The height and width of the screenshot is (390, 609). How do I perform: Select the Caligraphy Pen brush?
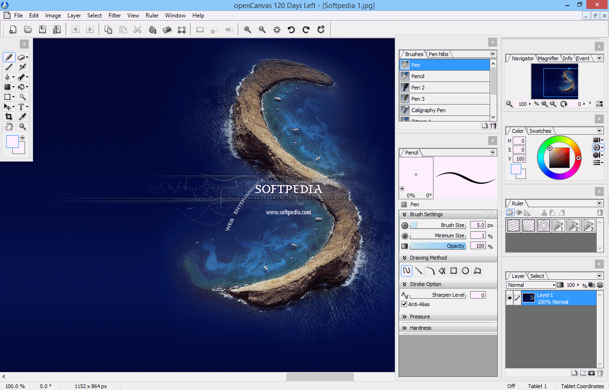[445, 110]
